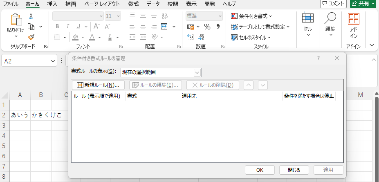Click the phonetic guide (furigana) icon

[110, 37]
